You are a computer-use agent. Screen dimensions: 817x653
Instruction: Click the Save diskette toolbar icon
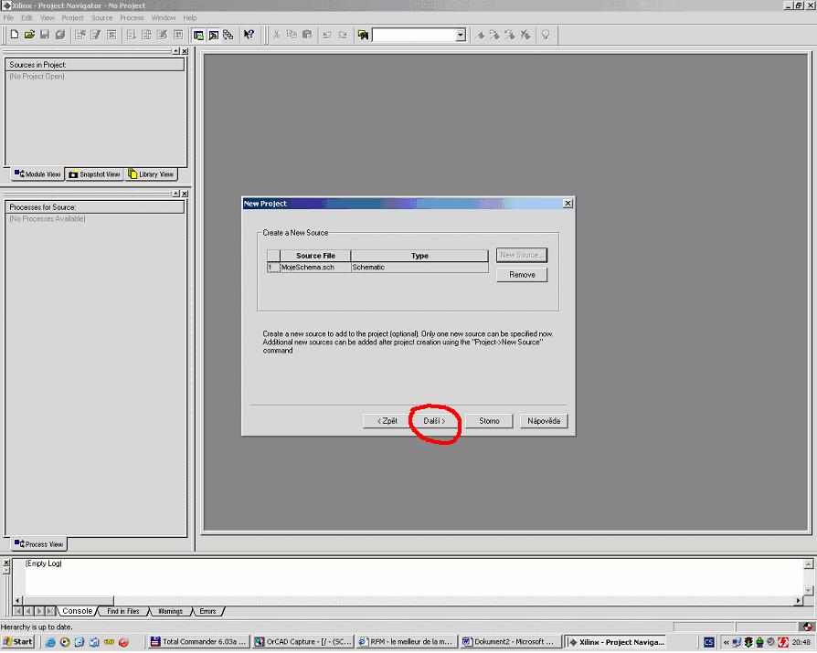click(45, 35)
